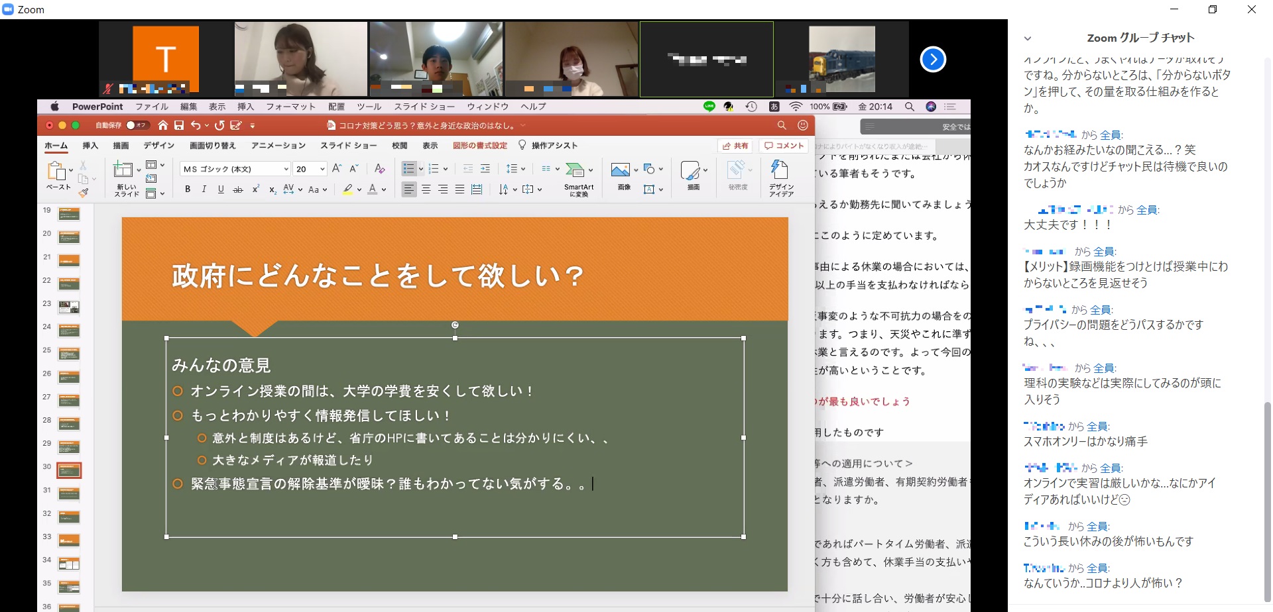The width and height of the screenshot is (1273, 612).
Task: Click the コメント comment button
Action: pos(784,146)
